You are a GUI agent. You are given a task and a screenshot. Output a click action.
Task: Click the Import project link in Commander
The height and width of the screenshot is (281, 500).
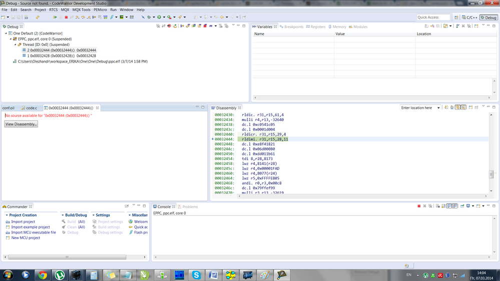tap(23, 221)
